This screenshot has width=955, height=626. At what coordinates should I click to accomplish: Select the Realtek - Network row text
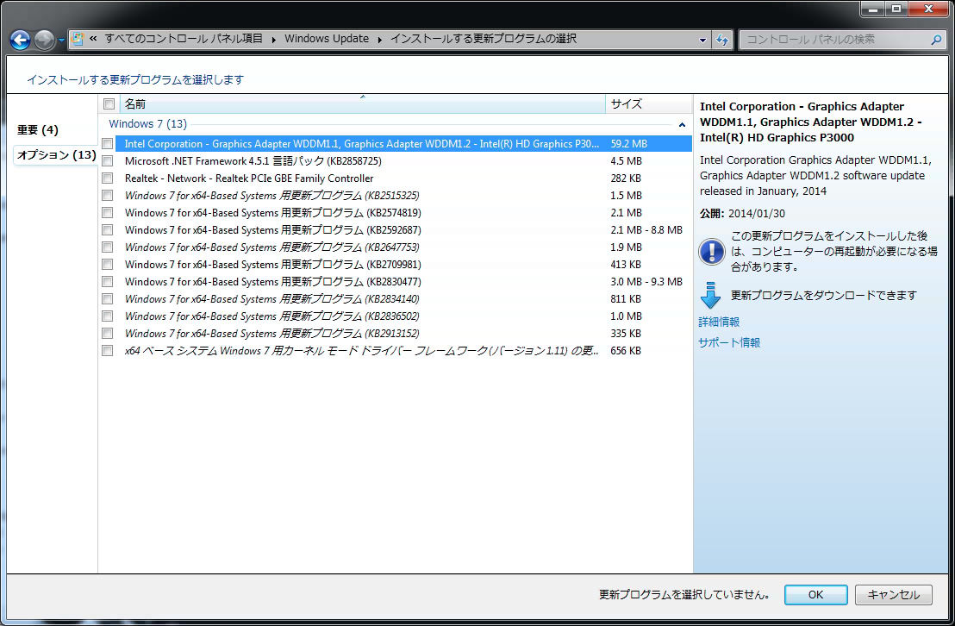[x=249, y=178]
